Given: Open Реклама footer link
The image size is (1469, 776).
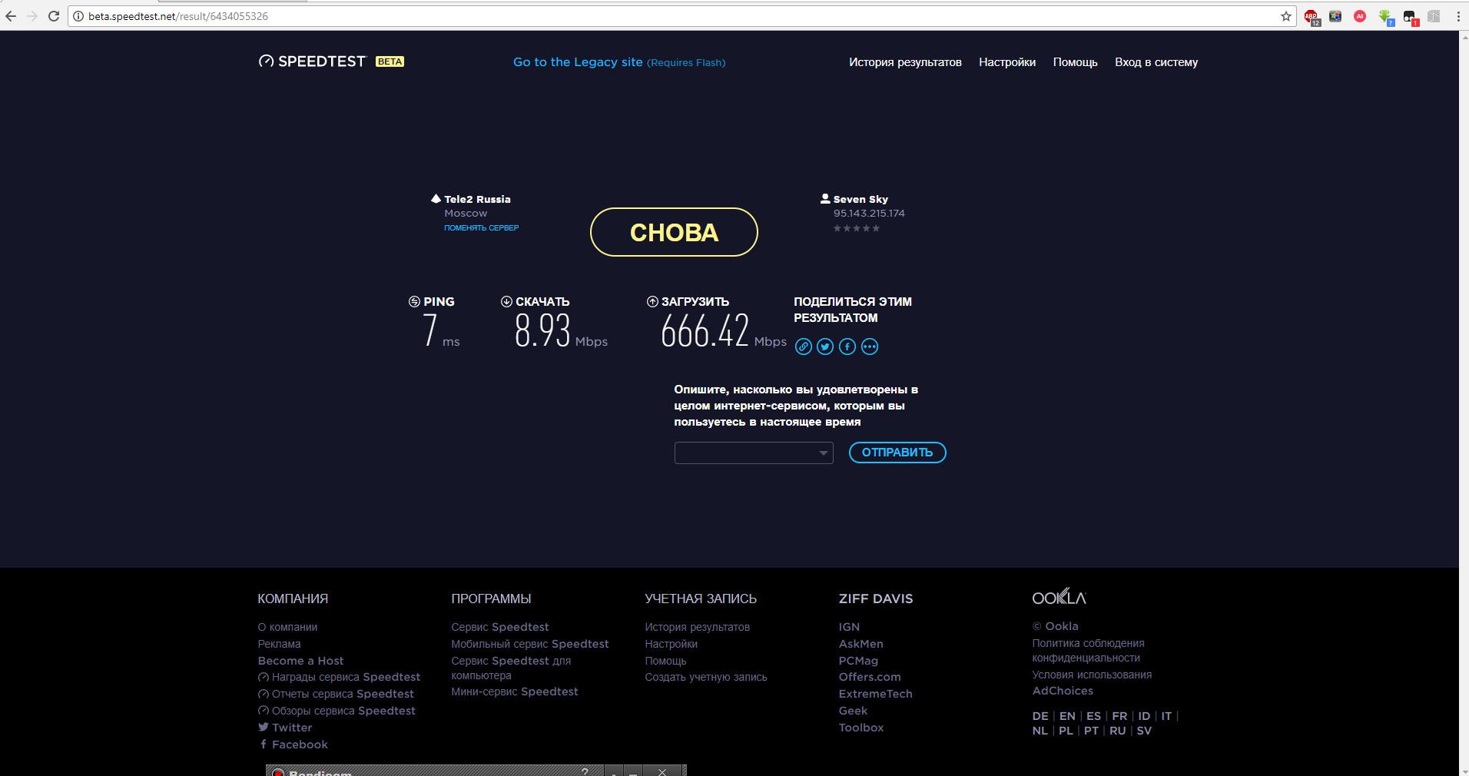Looking at the screenshot, I should click(279, 644).
